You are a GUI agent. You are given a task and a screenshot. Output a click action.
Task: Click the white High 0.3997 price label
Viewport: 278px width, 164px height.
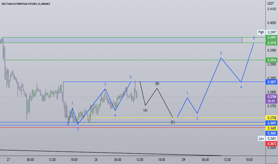pos(267,32)
